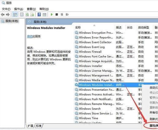Select the Windows Push Notificati... service
The image size is (158, 130).
96,99
